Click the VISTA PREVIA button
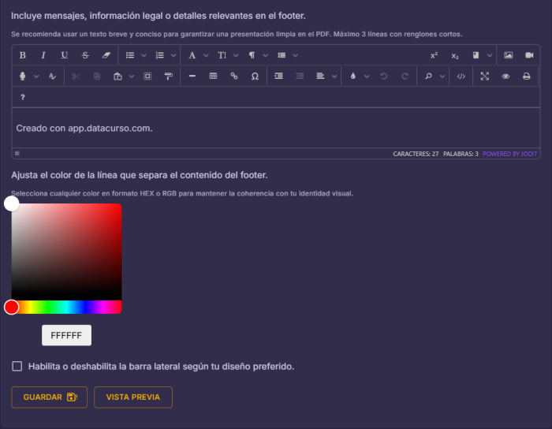This screenshot has width=552, height=429. 132,397
